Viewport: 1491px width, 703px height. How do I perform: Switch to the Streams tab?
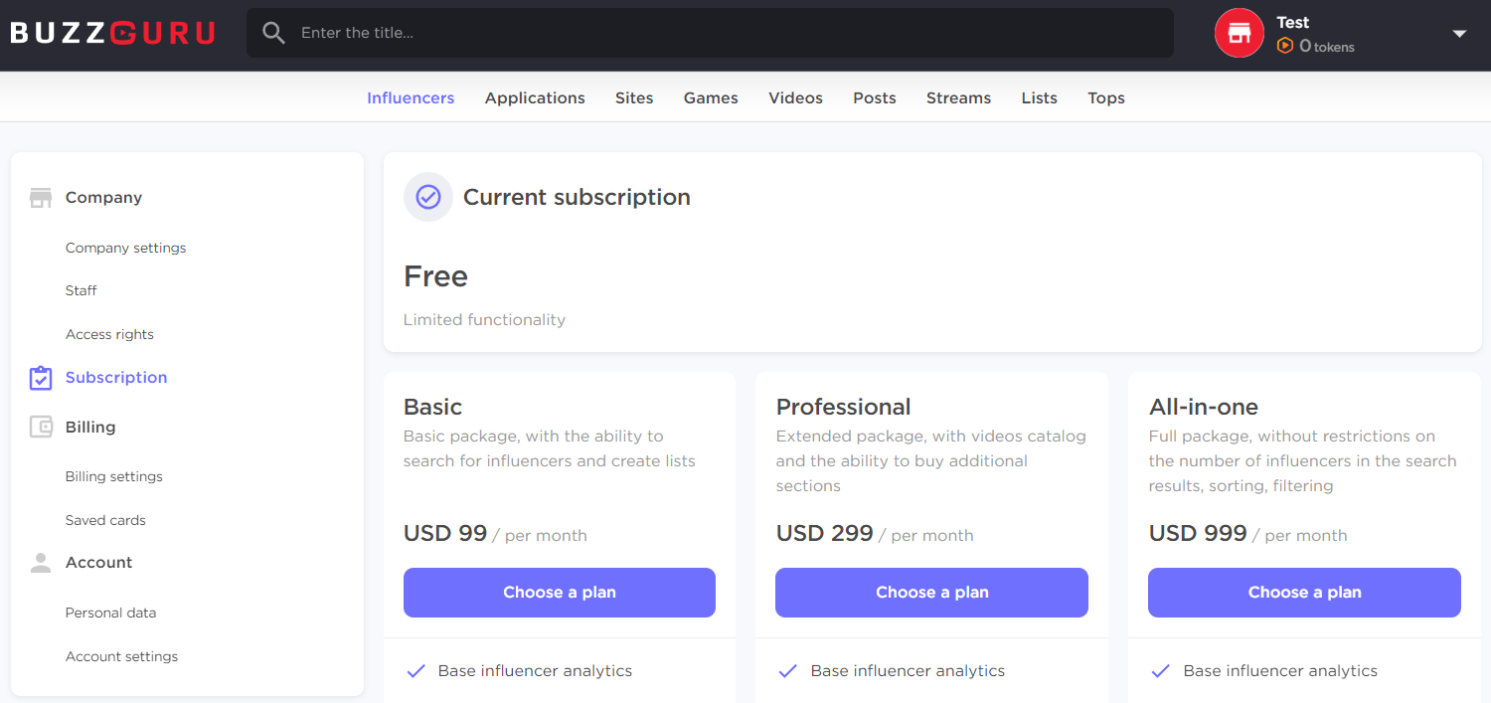[958, 97]
